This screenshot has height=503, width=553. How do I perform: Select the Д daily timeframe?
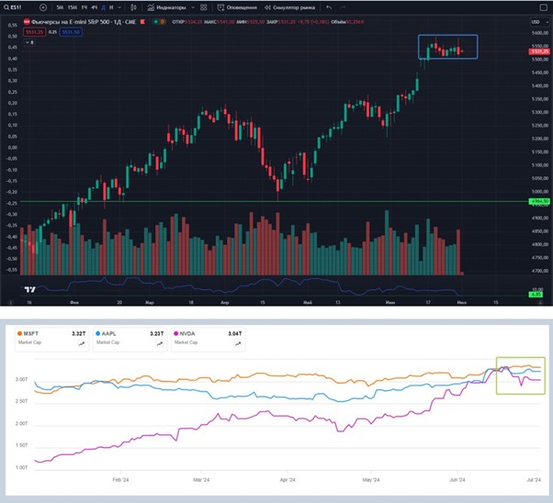(103, 7)
